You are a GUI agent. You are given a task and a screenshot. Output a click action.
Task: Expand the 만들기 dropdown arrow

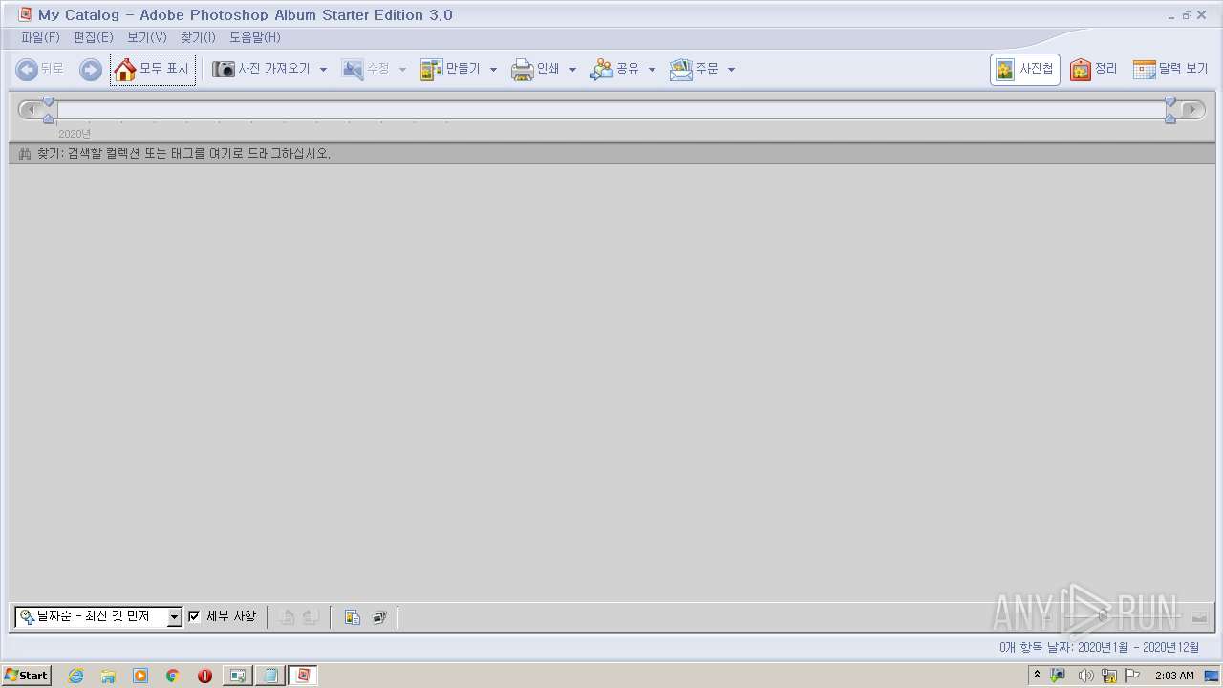493,70
